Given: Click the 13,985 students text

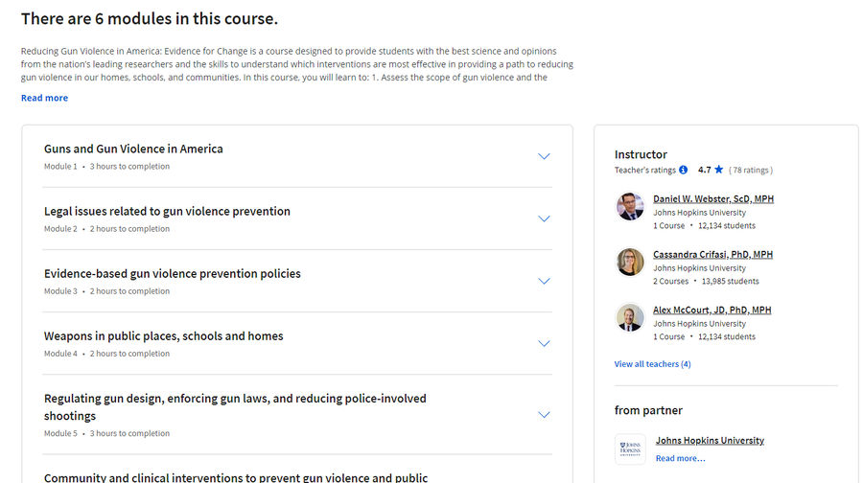Looking at the screenshot, I should (x=731, y=281).
